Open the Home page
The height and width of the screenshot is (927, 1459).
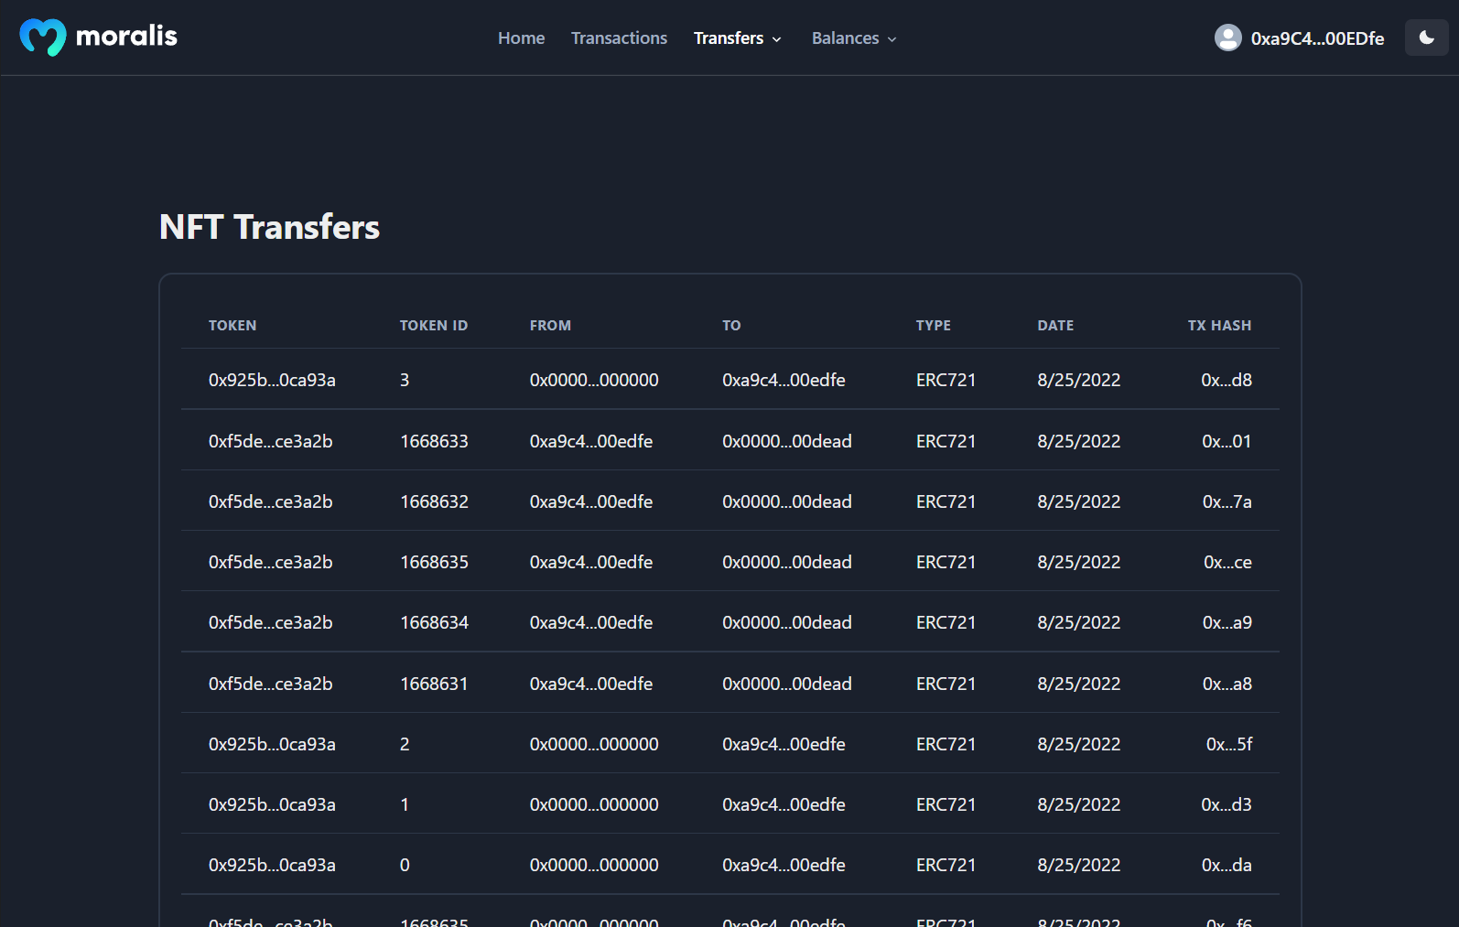point(521,38)
